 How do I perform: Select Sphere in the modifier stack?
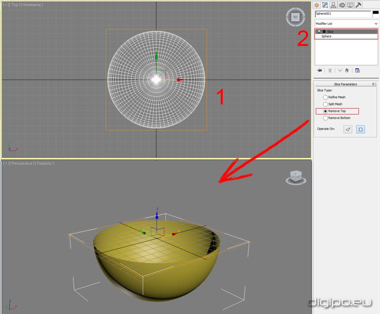(x=327, y=36)
